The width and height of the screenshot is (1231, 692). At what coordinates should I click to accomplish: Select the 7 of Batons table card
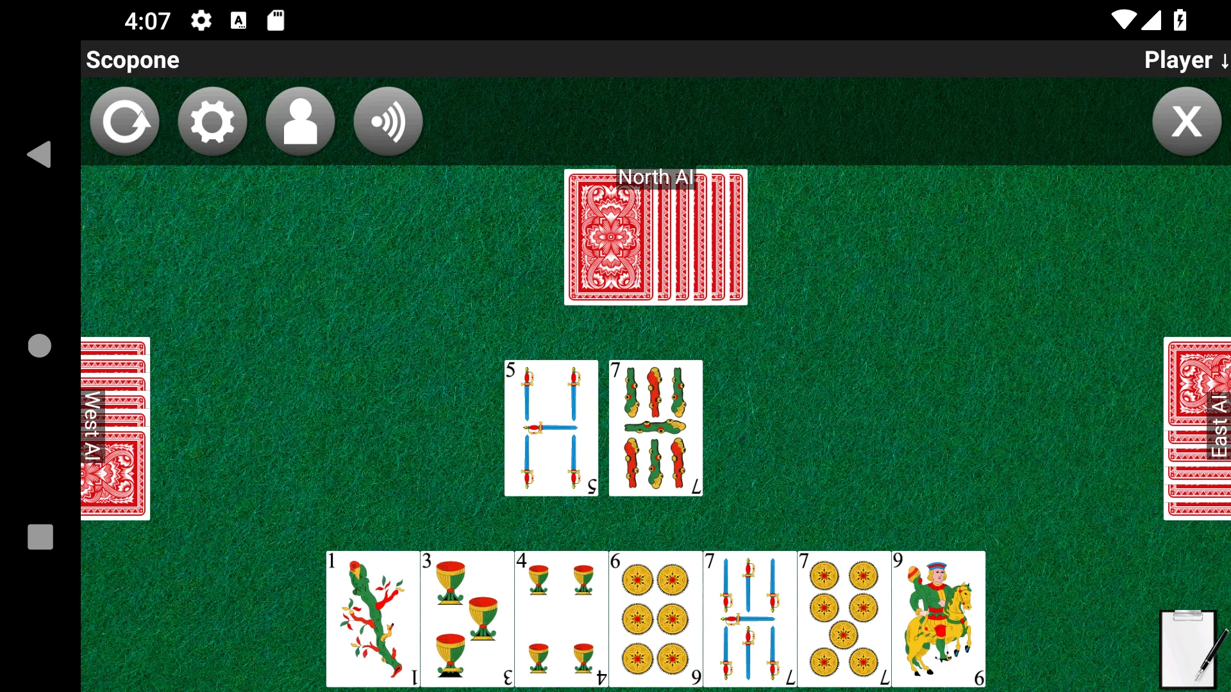point(655,427)
